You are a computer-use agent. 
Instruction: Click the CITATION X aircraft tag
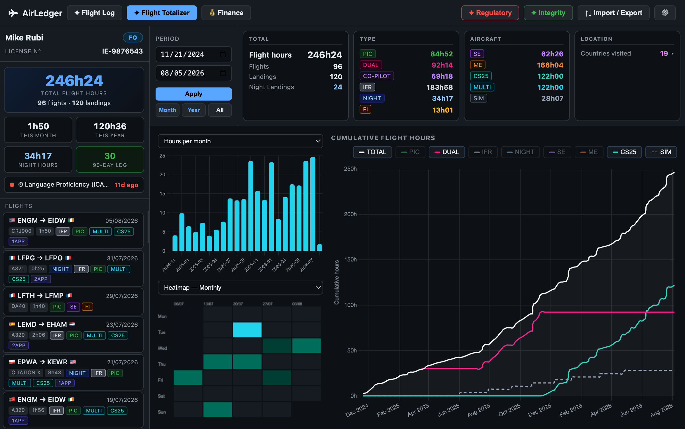(26, 373)
